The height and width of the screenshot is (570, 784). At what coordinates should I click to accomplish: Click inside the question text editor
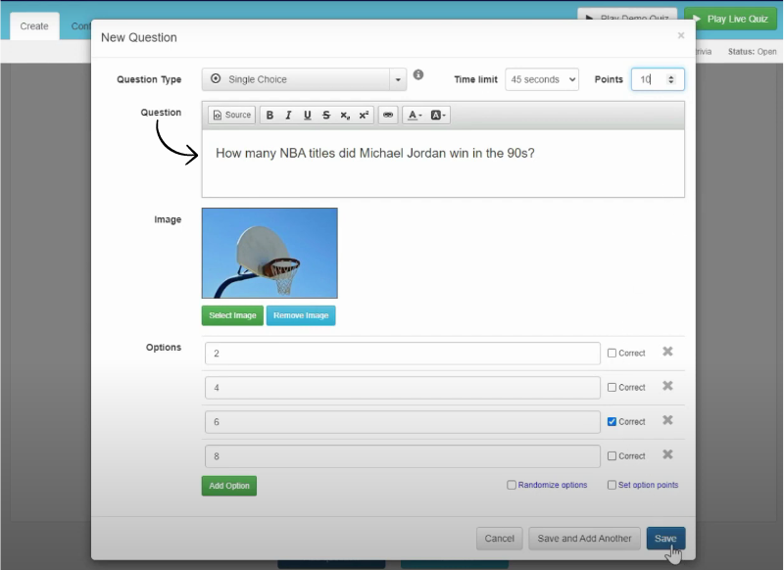[443, 164]
